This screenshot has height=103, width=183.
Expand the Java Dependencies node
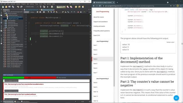5,25
